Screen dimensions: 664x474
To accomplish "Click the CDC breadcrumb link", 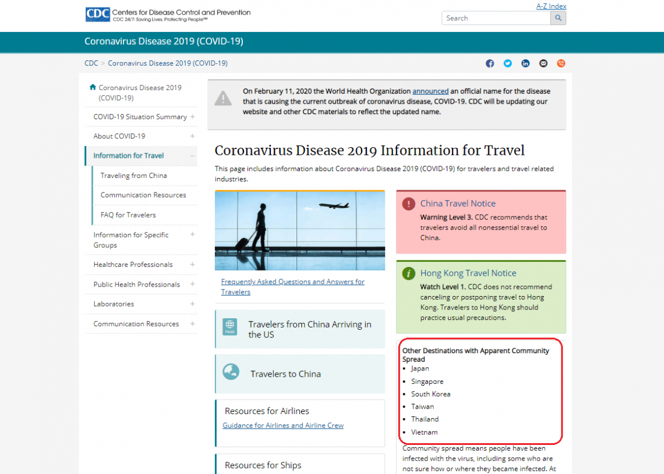I will pos(91,63).
